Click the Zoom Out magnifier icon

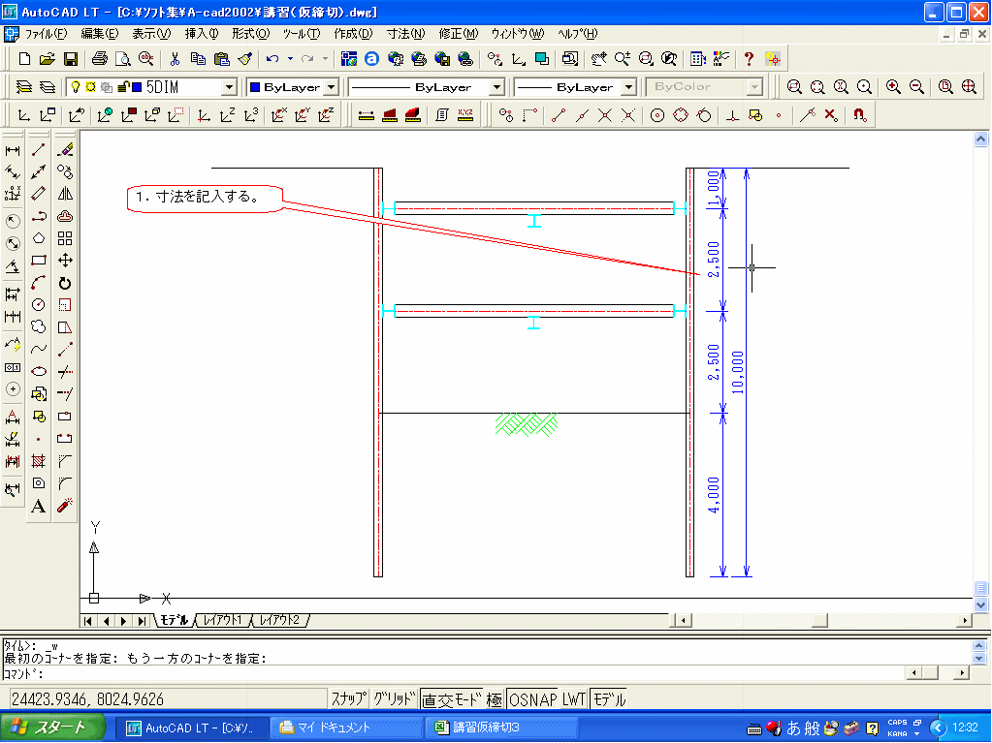click(916, 86)
